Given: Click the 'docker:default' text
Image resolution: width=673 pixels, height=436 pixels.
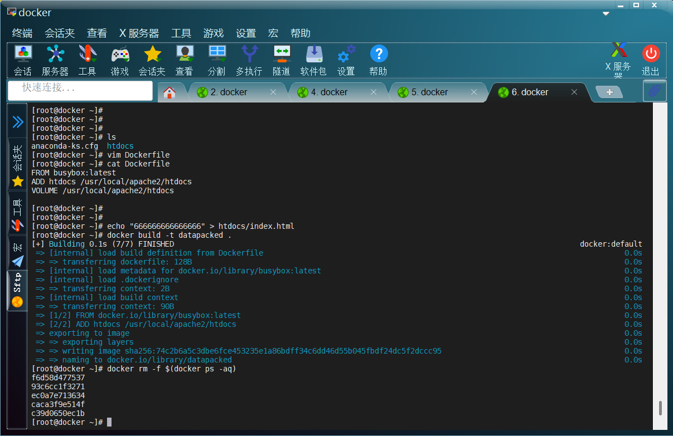Looking at the screenshot, I should [x=611, y=244].
